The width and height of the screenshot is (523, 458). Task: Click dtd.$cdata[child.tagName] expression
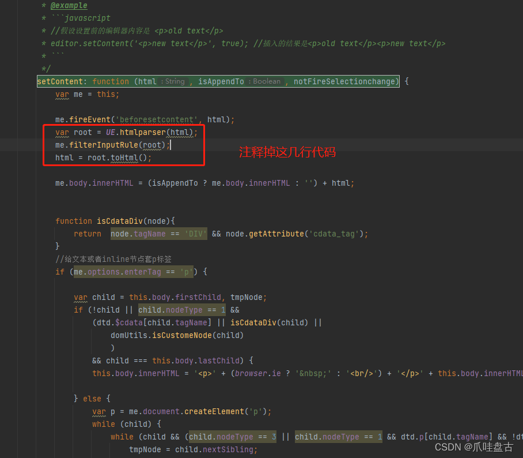pos(154,322)
